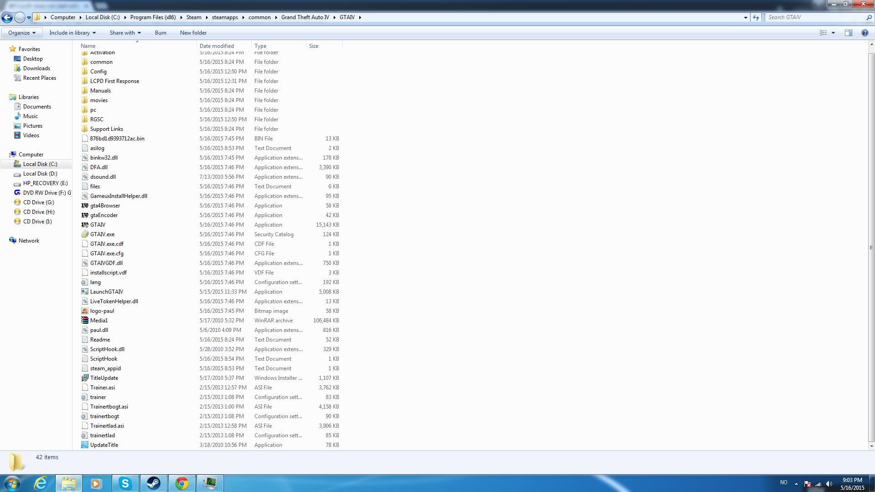Expand the arrow after common breadcrumb
This screenshot has width=875, height=492.
coord(275,17)
